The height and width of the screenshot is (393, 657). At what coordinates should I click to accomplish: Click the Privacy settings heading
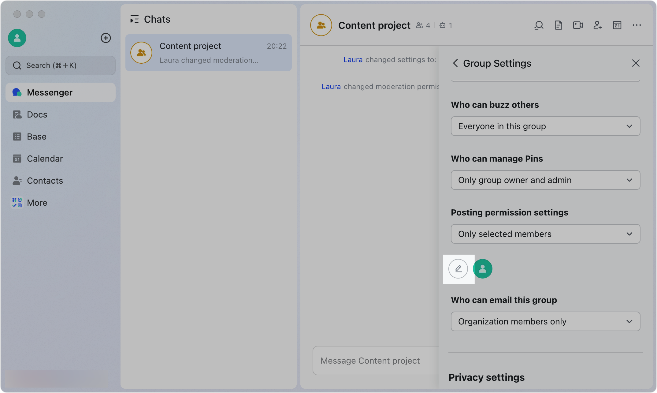pos(486,377)
